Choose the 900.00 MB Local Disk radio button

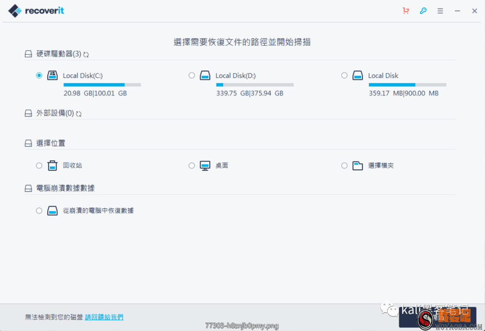[x=344, y=75]
